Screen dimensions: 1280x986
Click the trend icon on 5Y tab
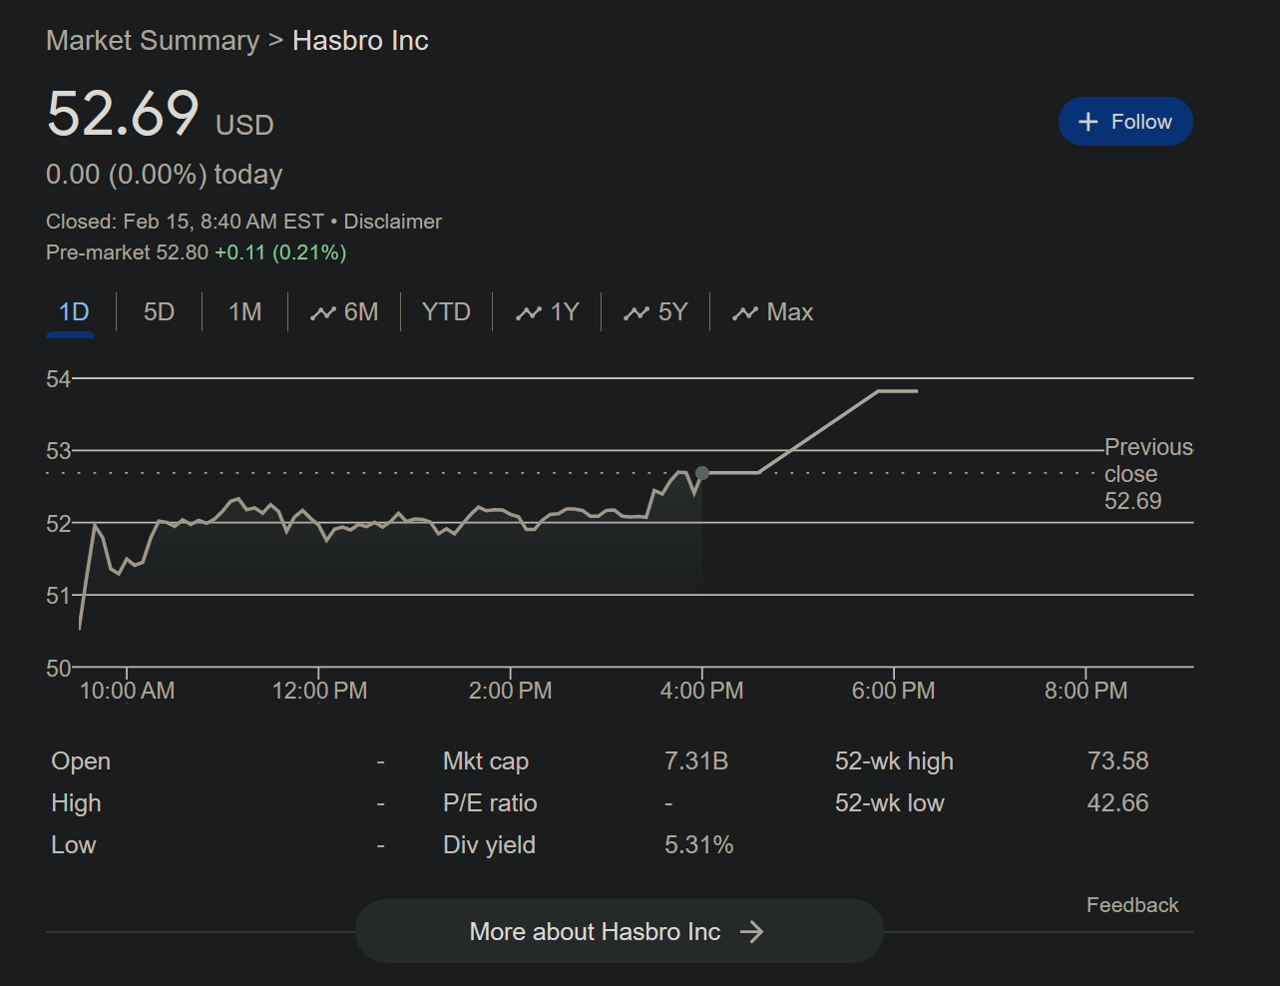coord(636,313)
